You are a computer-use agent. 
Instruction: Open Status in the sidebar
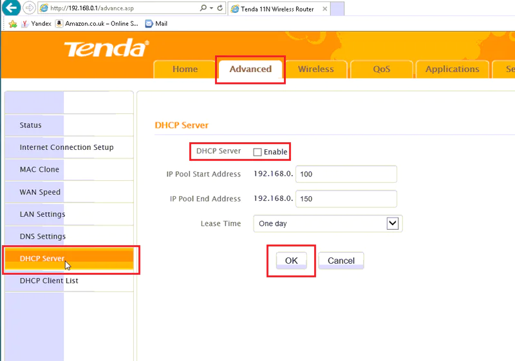(x=69, y=125)
